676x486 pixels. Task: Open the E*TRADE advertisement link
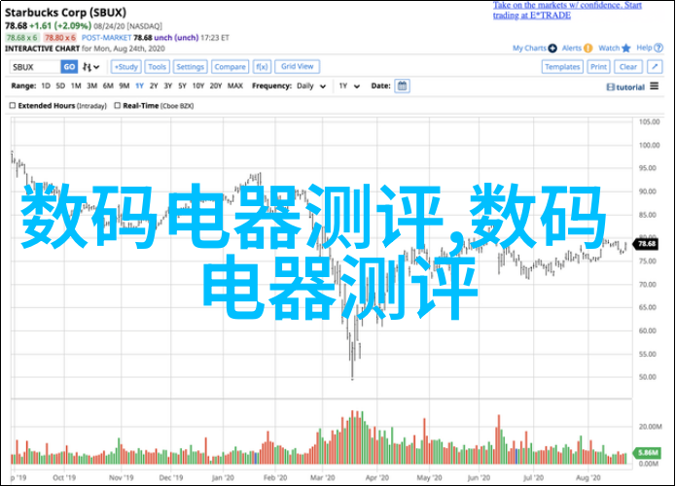coord(567,11)
